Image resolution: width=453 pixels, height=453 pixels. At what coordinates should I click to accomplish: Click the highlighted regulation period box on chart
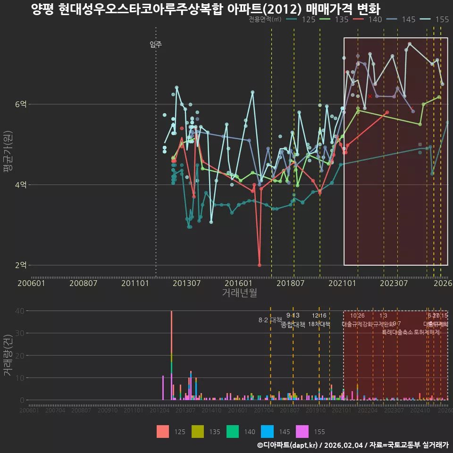(395, 151)
